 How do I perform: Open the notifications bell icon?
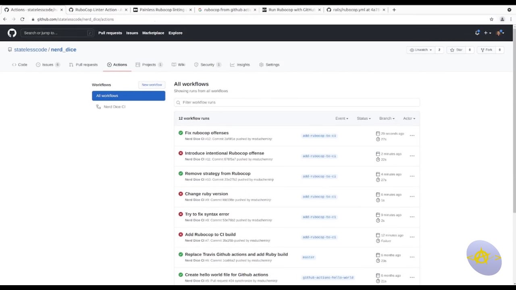[x=477, y=33]
